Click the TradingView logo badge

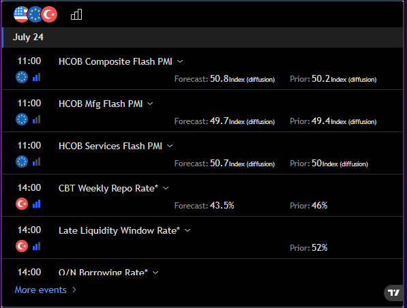pyautogui.click(x=394, y=293)
